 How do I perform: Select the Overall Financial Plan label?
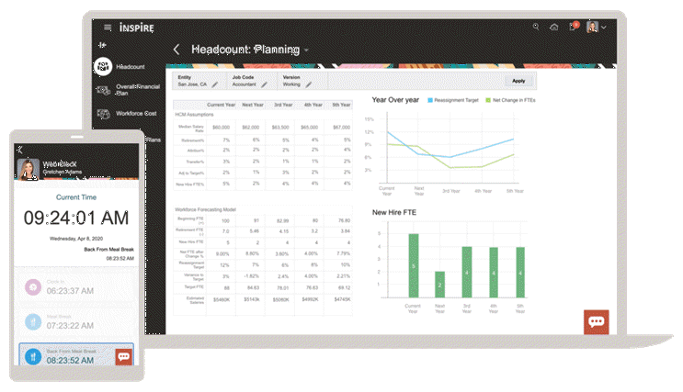138,90
